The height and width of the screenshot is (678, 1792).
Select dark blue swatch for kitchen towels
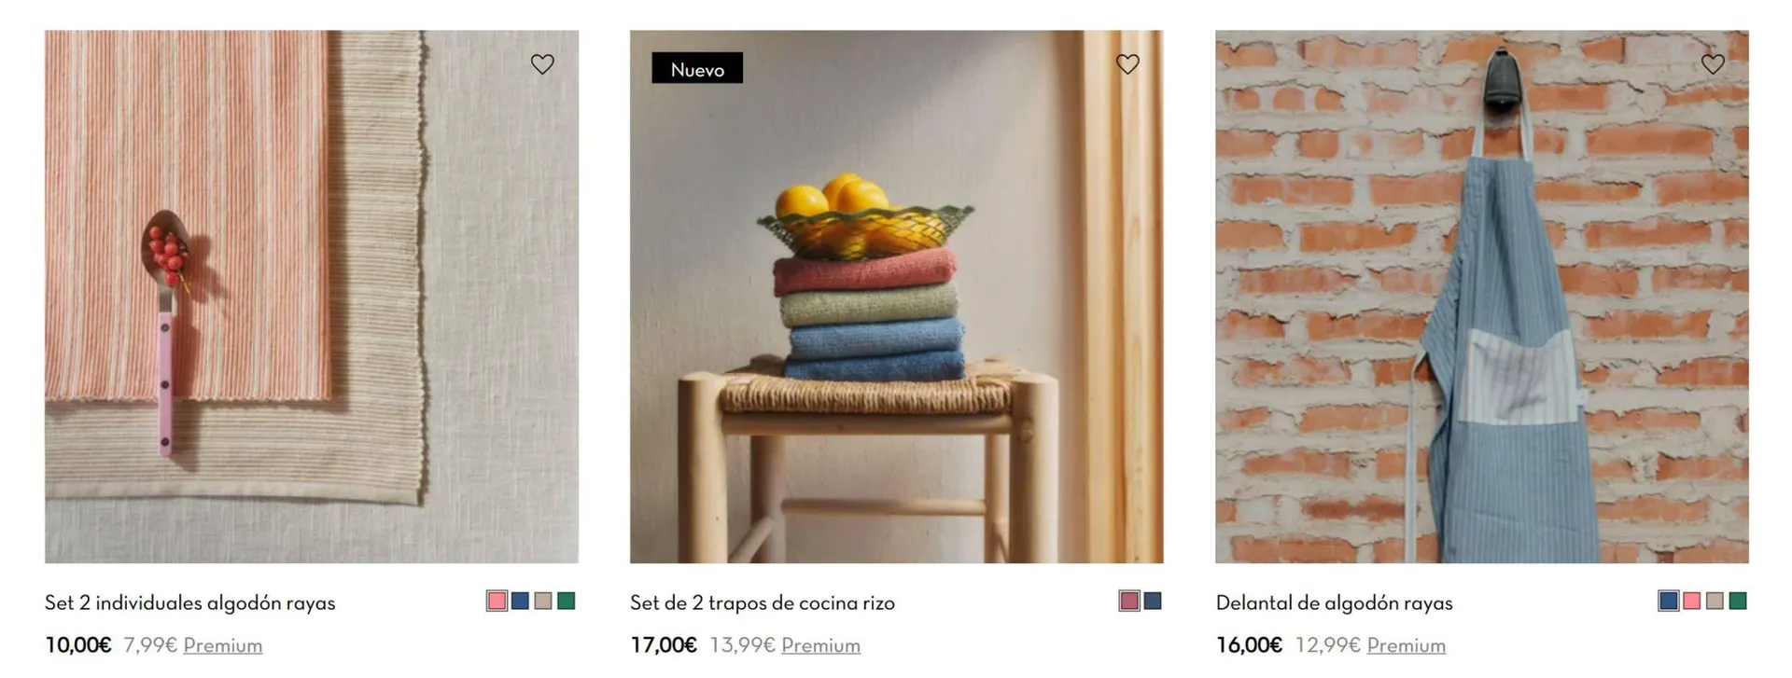pos(1153,602)
